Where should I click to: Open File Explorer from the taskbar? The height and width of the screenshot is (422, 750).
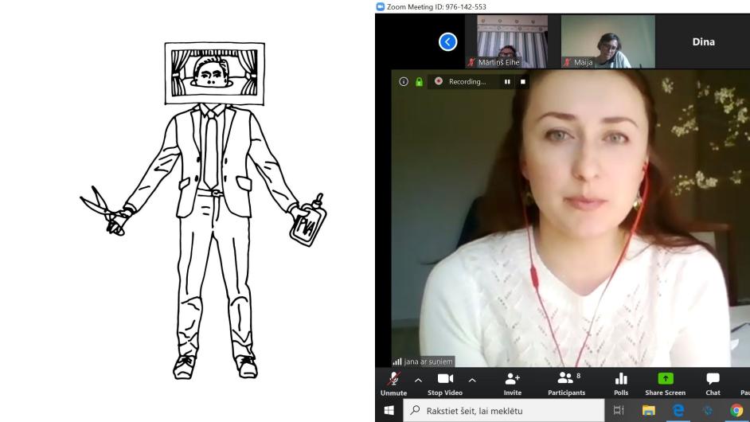649,411
